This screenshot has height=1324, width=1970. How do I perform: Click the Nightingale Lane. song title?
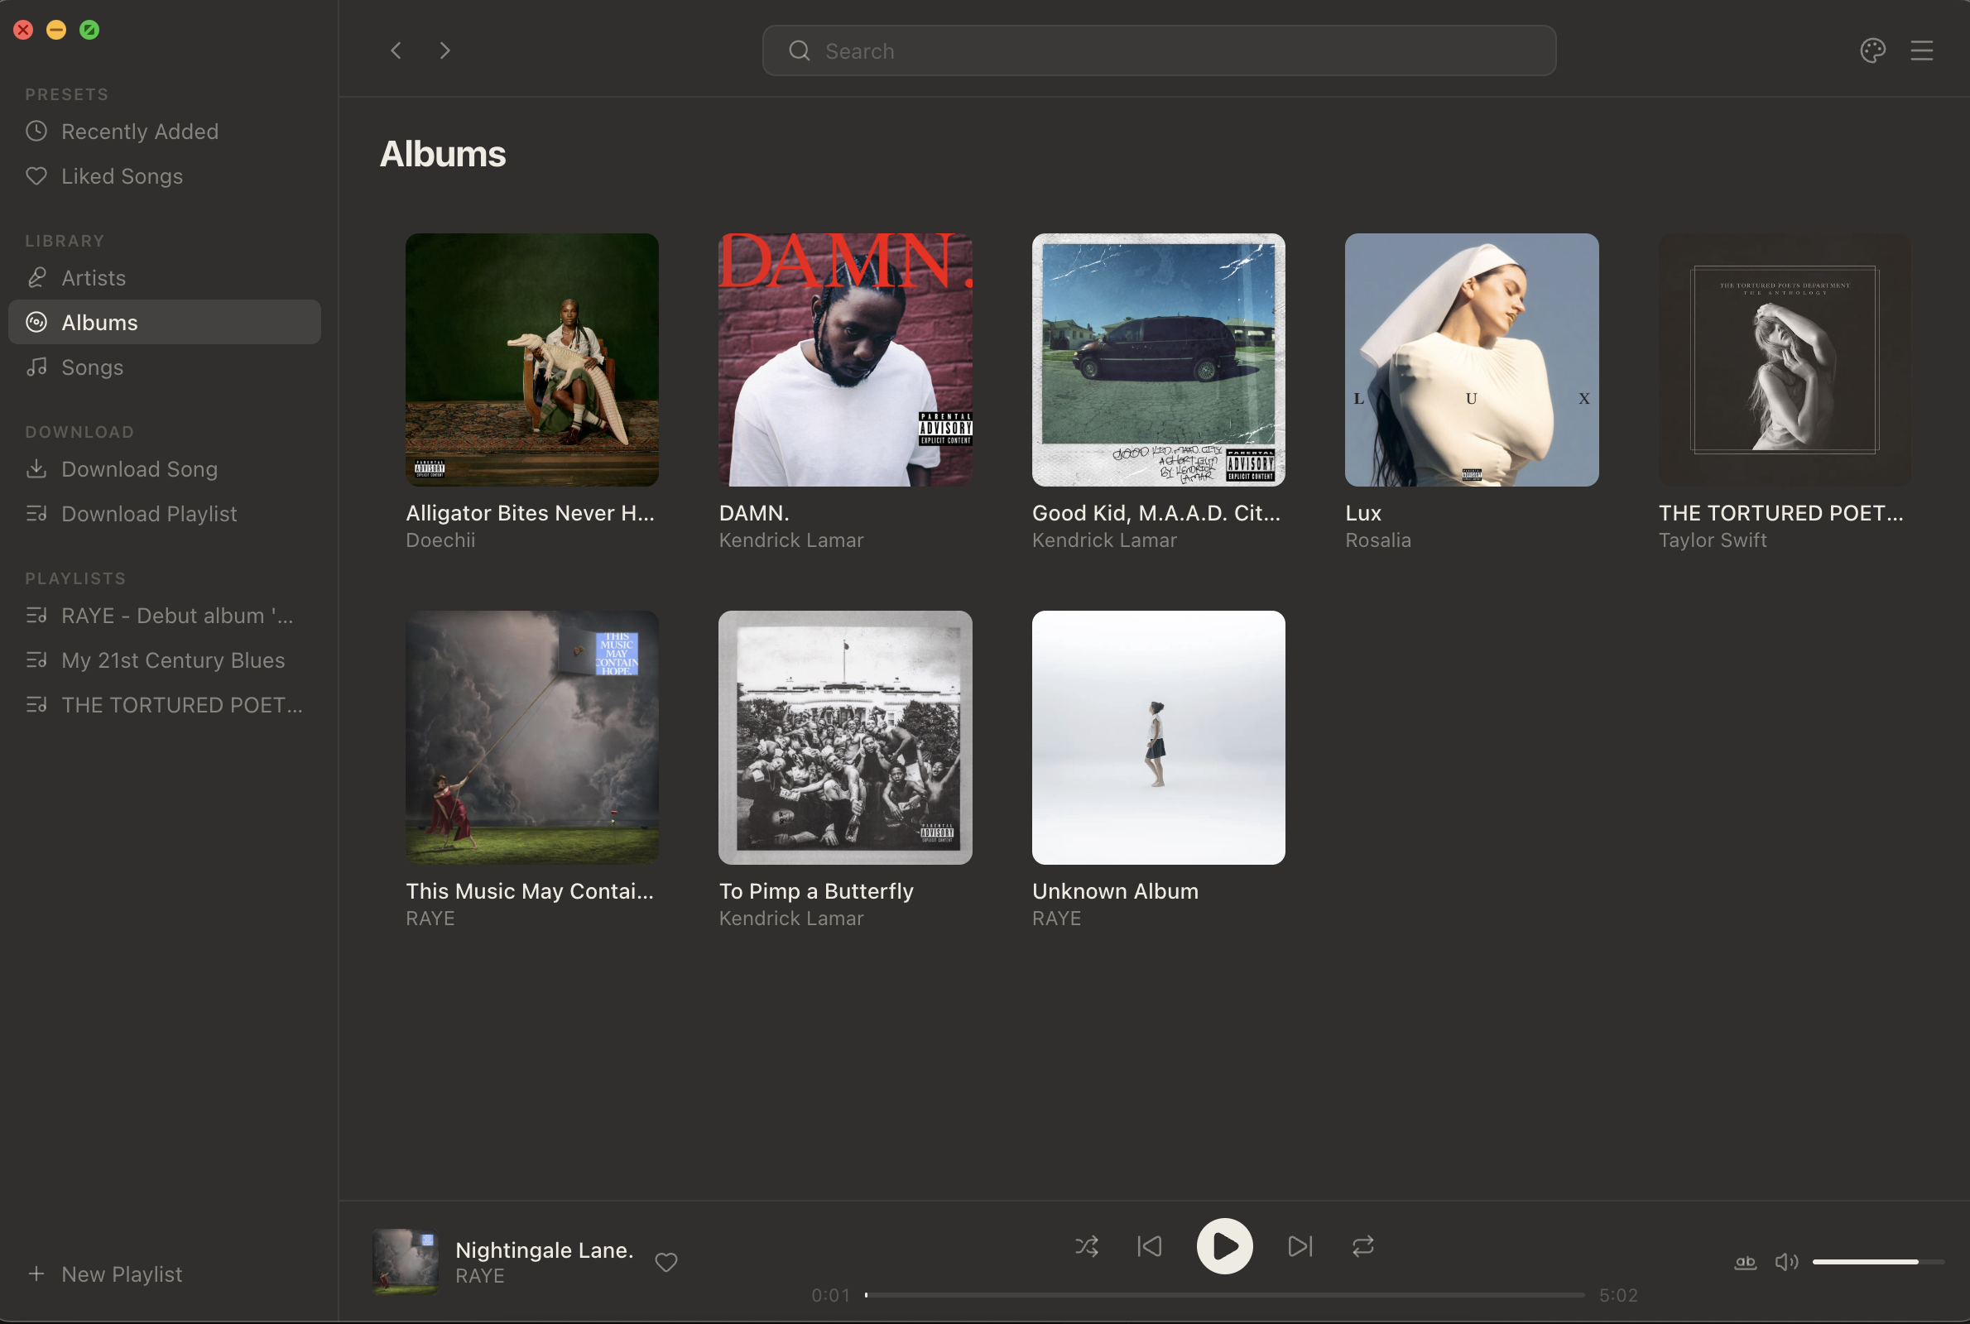coord(544,1249)
